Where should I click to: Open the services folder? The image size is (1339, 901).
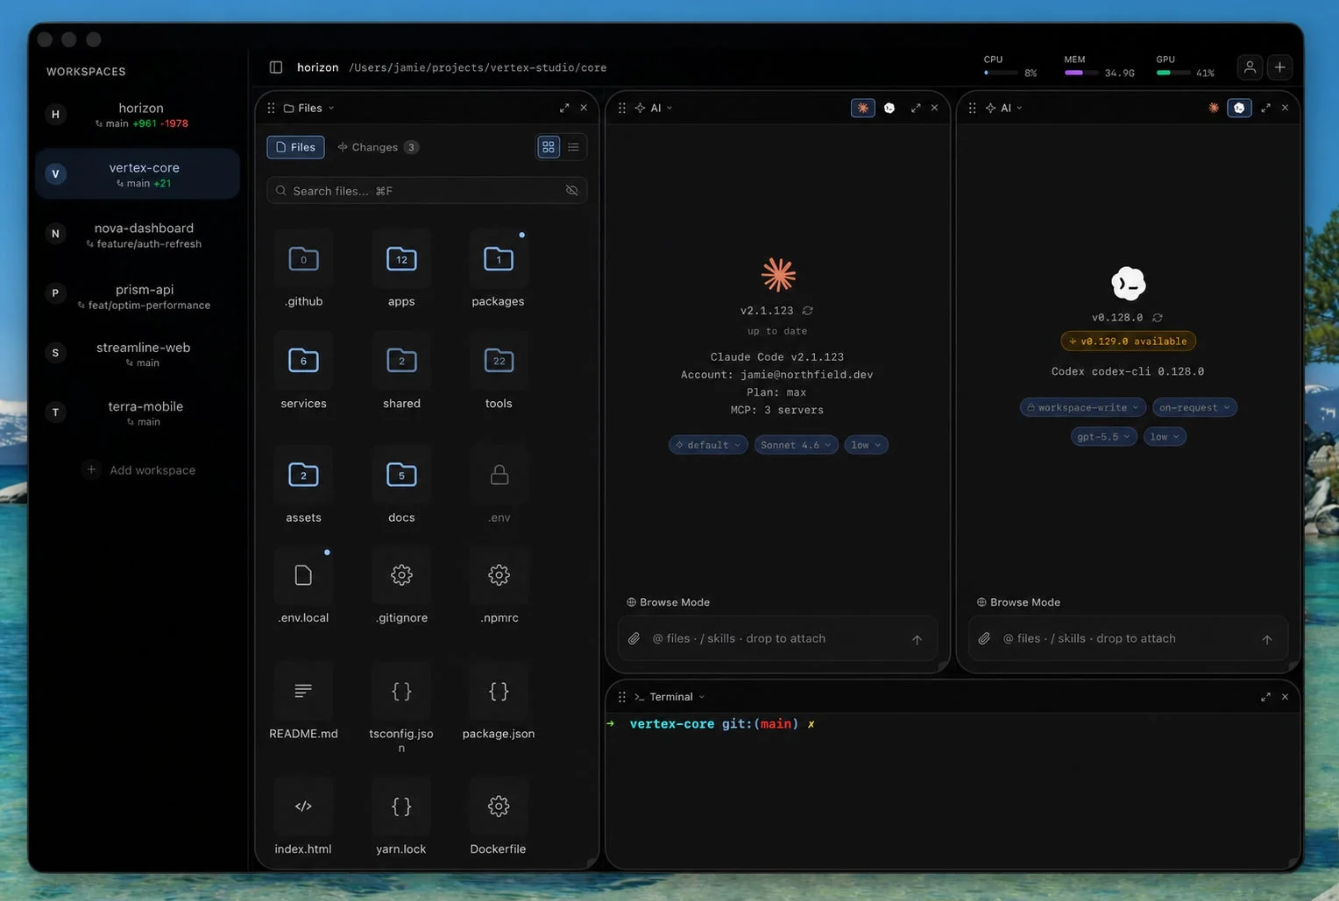(x=303, y=372)
